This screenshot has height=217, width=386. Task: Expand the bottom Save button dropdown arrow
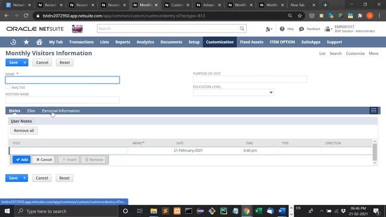pyautogui.click(x=24, y=178)
